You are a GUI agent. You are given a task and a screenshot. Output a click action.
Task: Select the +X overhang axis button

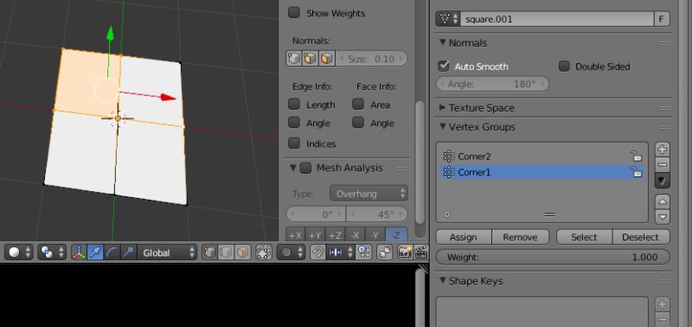(295, 235)
